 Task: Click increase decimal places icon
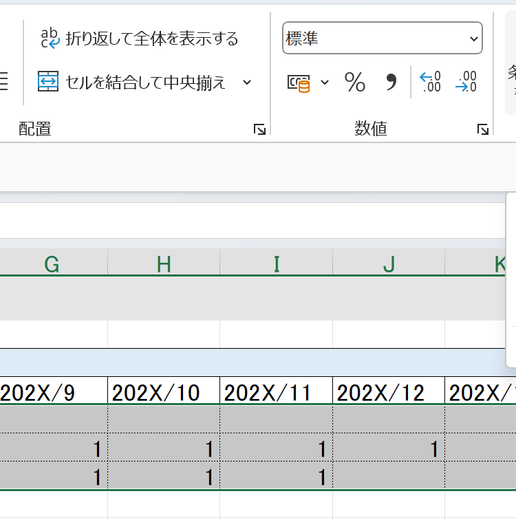tap(431, 82)
